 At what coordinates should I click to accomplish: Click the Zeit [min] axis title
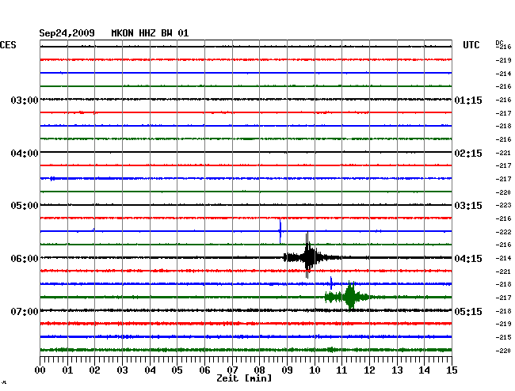click(x=244, y=378)
